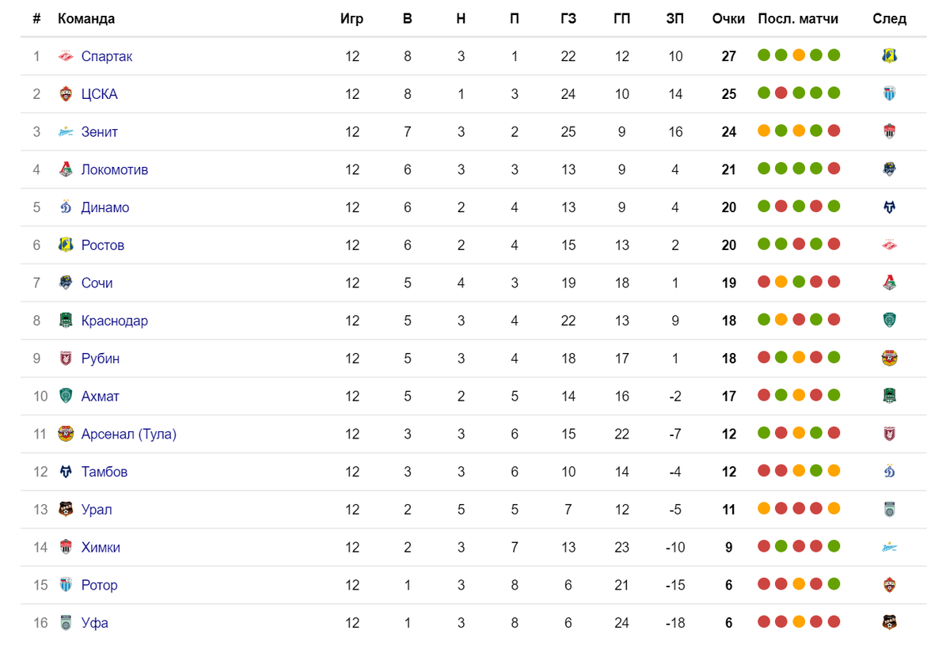950x649 pixels.
Task: Click the Команда column header
Action: [86, 19]
